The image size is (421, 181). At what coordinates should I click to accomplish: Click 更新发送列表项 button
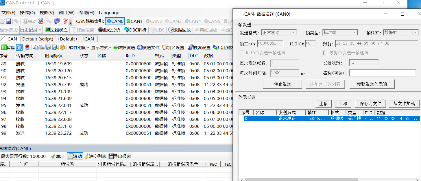pyautogui.click(x=372, y=84)
